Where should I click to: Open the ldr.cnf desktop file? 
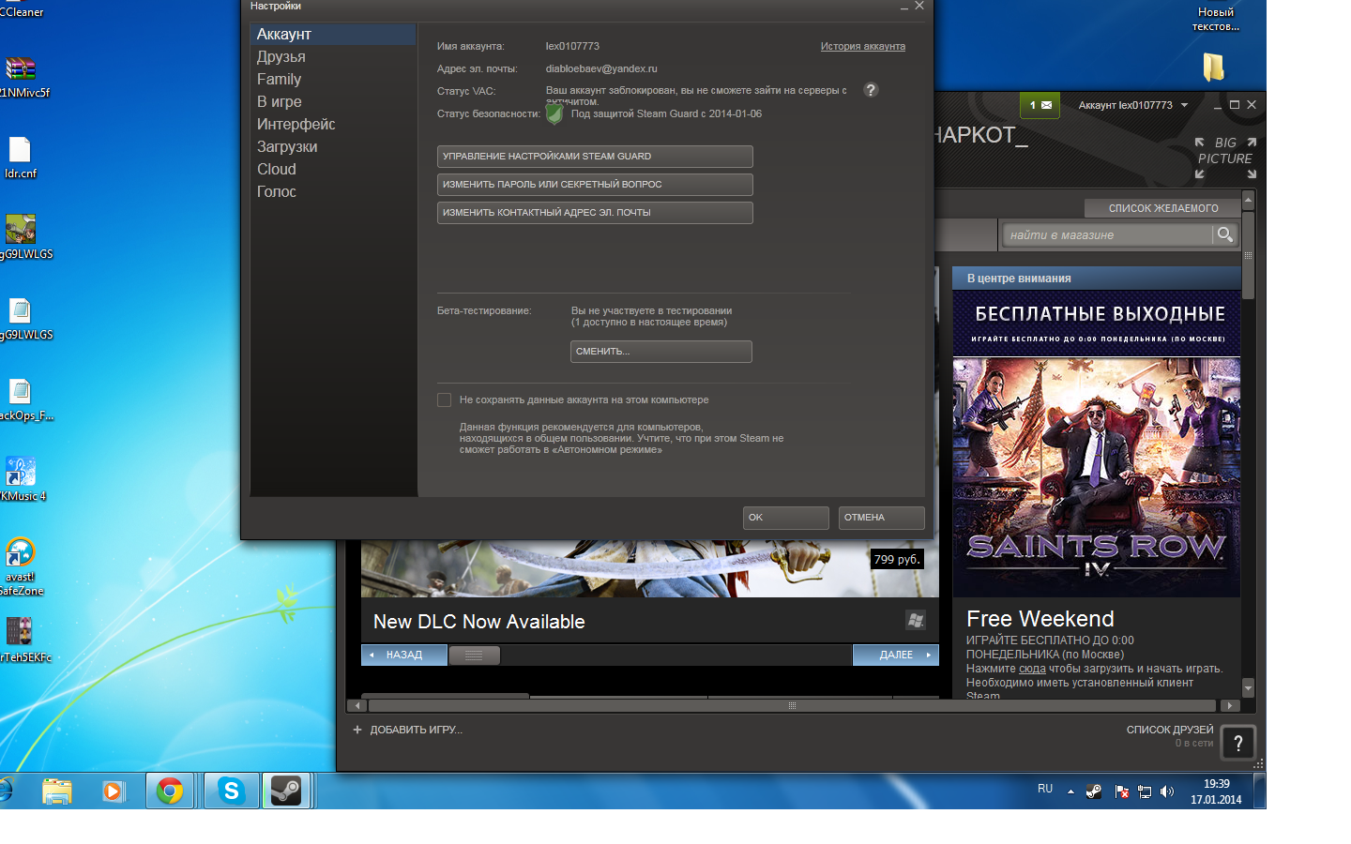pyautogui.click(x=20, y=158)
